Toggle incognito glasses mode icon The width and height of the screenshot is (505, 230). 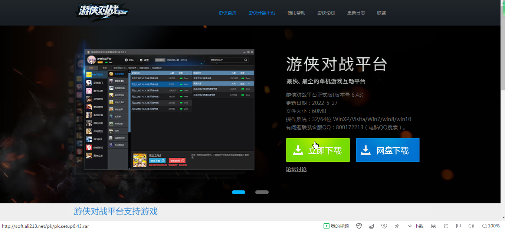pyautogui.click(x=433, y=226)
